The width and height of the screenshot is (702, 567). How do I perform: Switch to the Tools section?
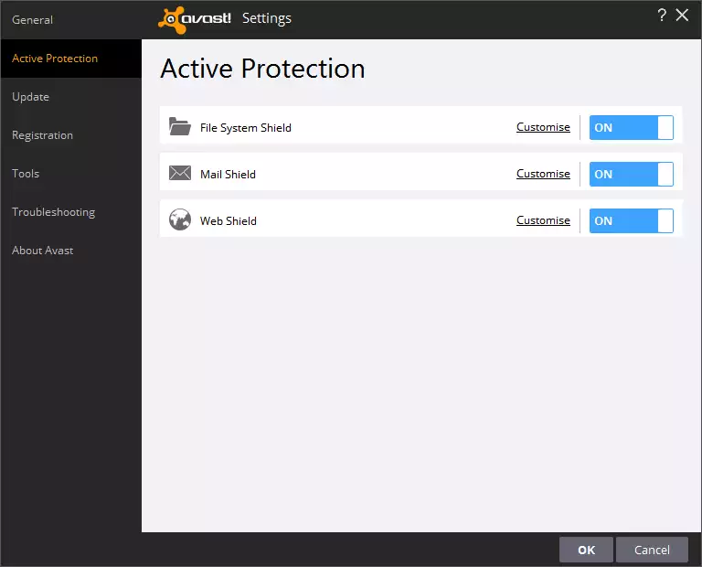click(x=26, y=174)
